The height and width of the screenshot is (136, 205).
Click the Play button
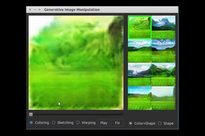coord(104,123)
